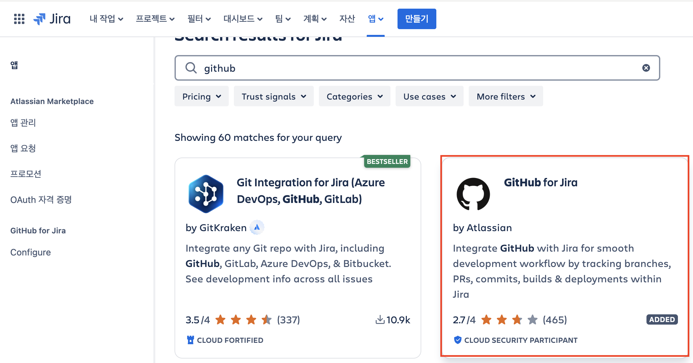
Task: Click the BESTSELLER badge
Action: tap(387, 161)
